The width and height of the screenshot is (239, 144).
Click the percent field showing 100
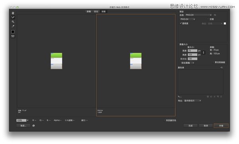pyautogui.click(x=192, y=59)
